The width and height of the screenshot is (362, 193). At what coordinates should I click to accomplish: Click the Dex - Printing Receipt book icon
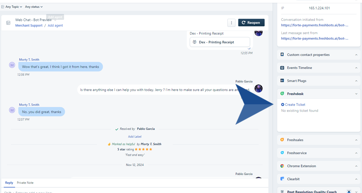[x=195, y=42]
